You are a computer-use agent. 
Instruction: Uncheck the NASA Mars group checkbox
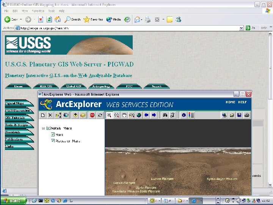pyautogui.click(x=49, y=128)
